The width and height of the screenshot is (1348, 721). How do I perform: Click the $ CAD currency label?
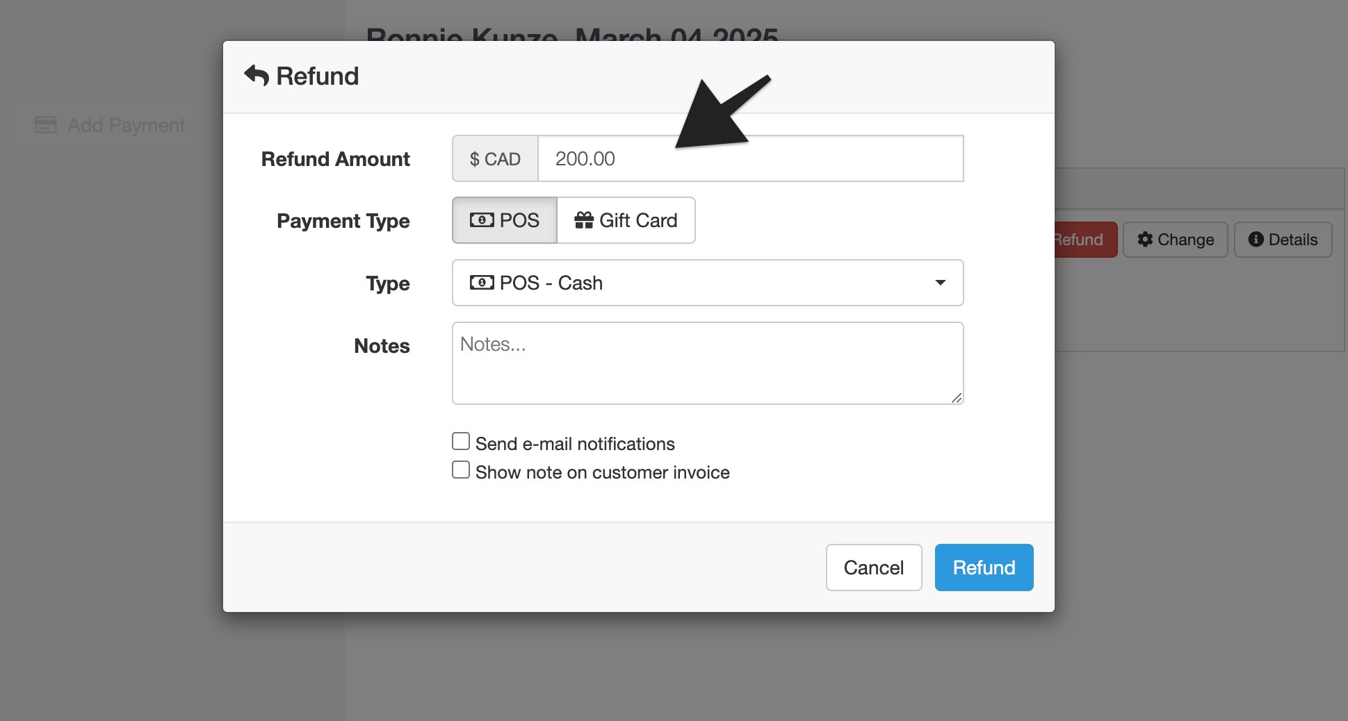pyautogui.click(x=495, y=158)
